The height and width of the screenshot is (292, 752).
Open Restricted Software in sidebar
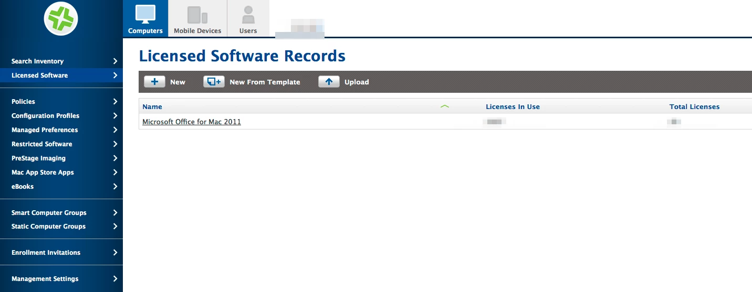point(42,144)
